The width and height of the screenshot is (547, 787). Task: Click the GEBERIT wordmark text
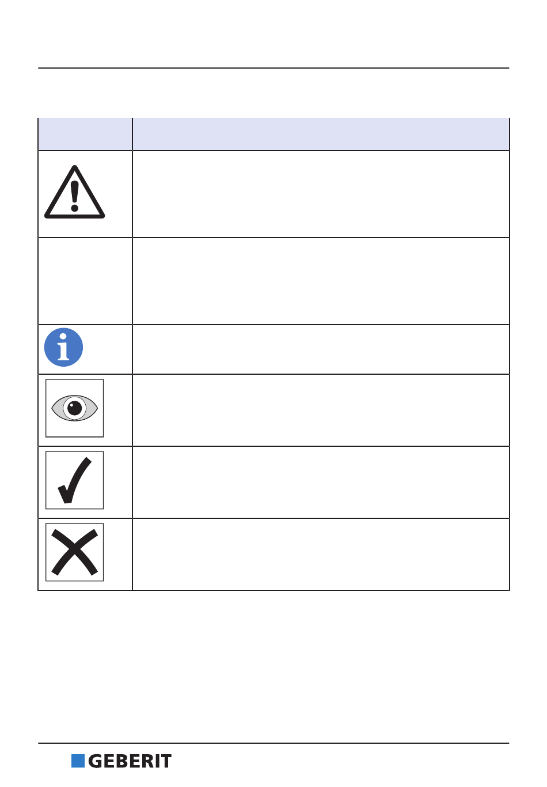[130, 761]
